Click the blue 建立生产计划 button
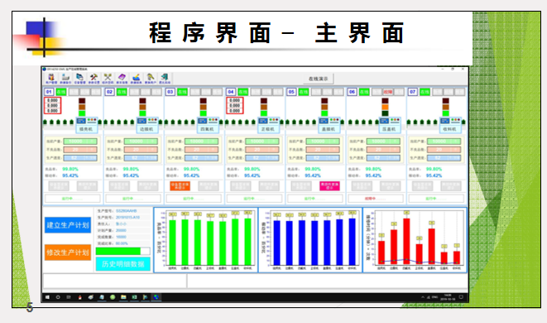The height and width of the screenshot is (323, 547). point(68,225)
